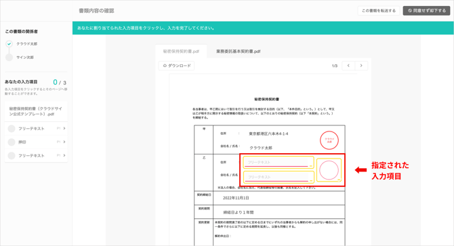Screen dimensions: 454x246
Task: Toggle 押印 item status circle
Action: coord(12,142)
